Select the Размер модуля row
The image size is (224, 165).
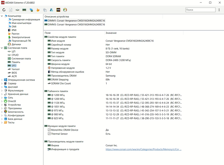114,49
